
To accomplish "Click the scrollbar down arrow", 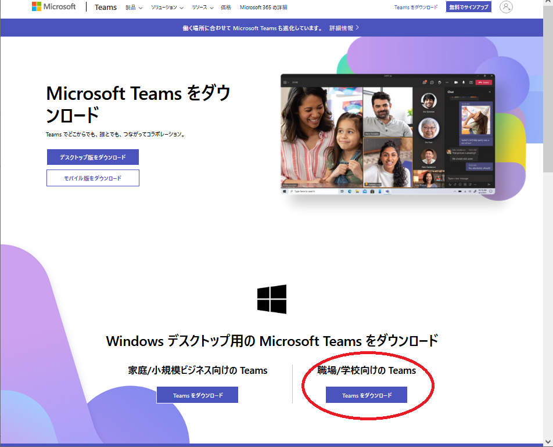I will click(548, 442).
